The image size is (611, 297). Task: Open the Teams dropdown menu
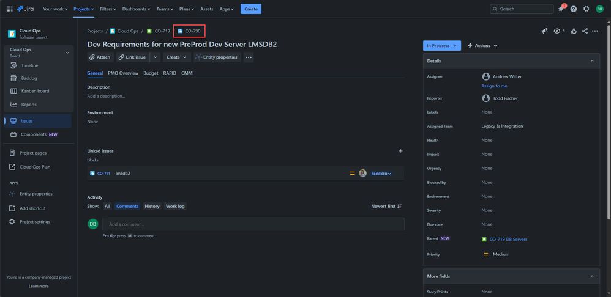[x=165, y=9]
